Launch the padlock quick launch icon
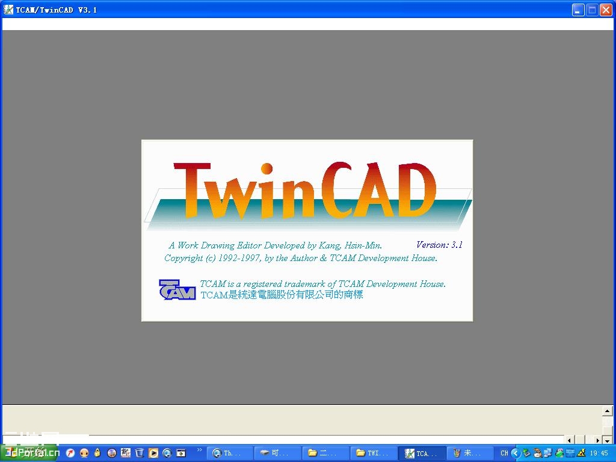 coord(97,453)
